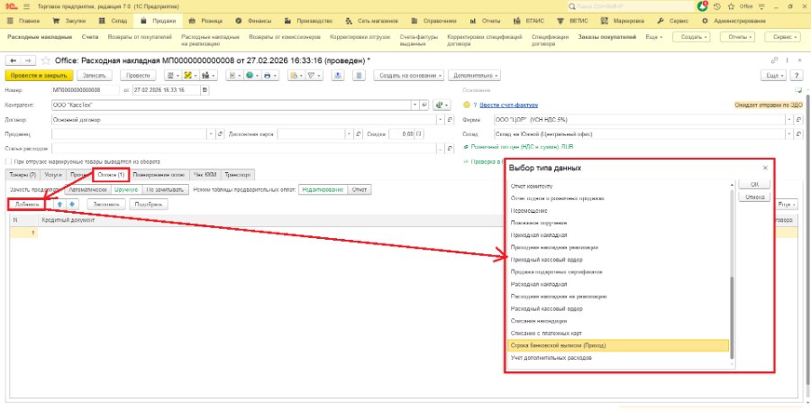
Task: Click Провести и закрыть button
Action: [39, 76]
